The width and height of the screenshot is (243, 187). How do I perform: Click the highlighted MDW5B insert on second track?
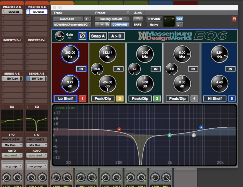coord(38,12)
